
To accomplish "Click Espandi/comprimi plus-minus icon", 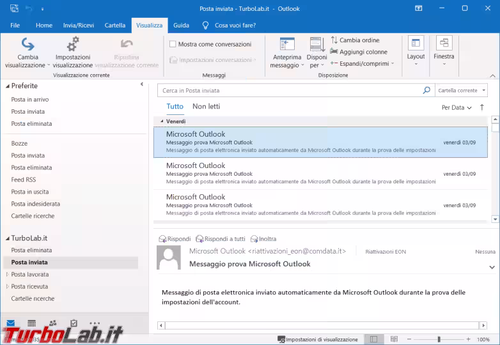I will 334,63.
